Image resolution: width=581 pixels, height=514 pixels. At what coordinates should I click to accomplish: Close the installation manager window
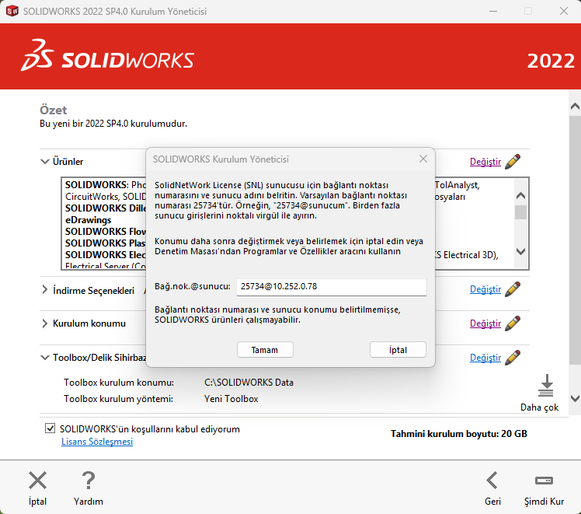coord(564,11)
